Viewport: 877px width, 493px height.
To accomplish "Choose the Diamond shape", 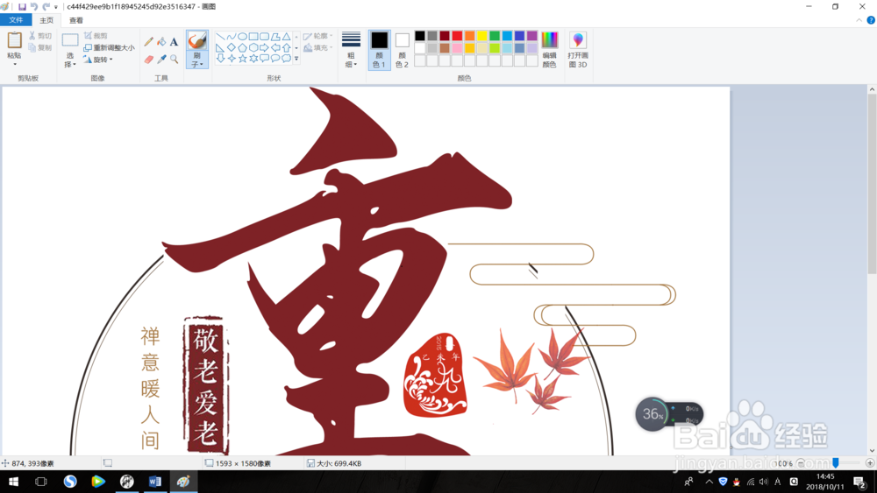I will click(232, 47).
